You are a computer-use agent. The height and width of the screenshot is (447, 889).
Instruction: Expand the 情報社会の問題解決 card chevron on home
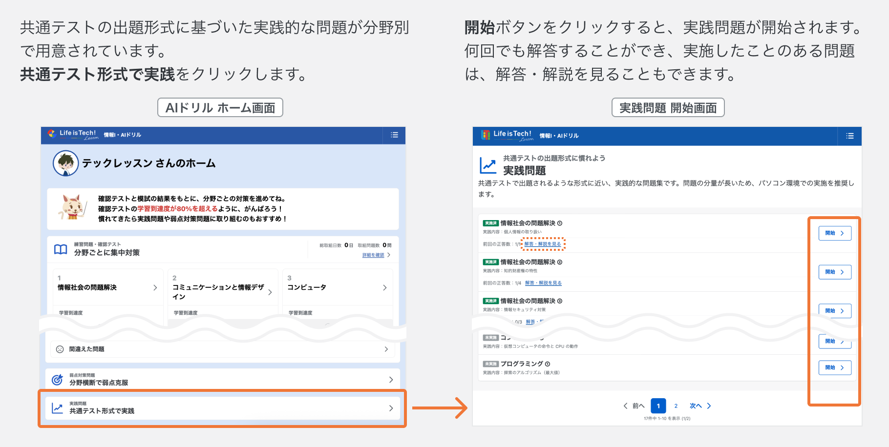tap(155, 288)
